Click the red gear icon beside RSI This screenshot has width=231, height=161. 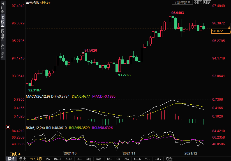pos(8,127)
